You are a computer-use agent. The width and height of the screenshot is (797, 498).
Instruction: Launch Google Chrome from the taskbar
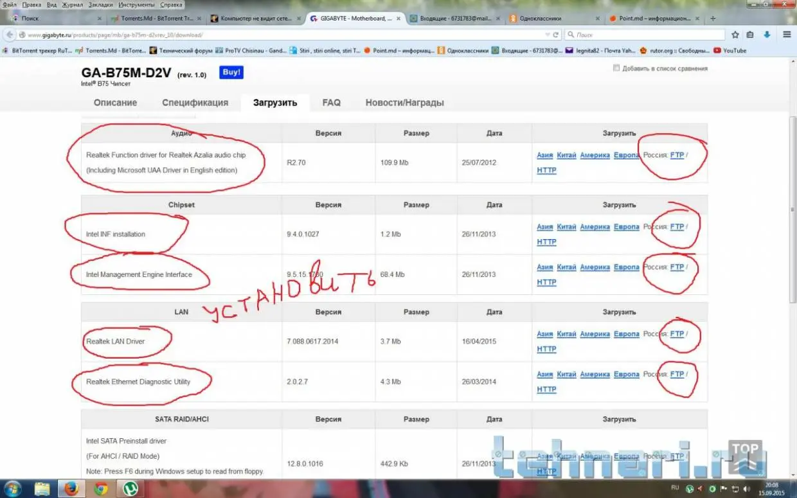click(101, 488)
